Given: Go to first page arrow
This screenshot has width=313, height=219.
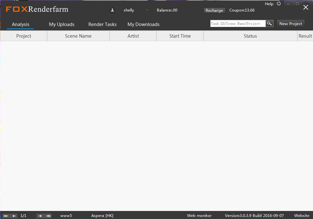Looking at the screenshot, I should (6, 216).
